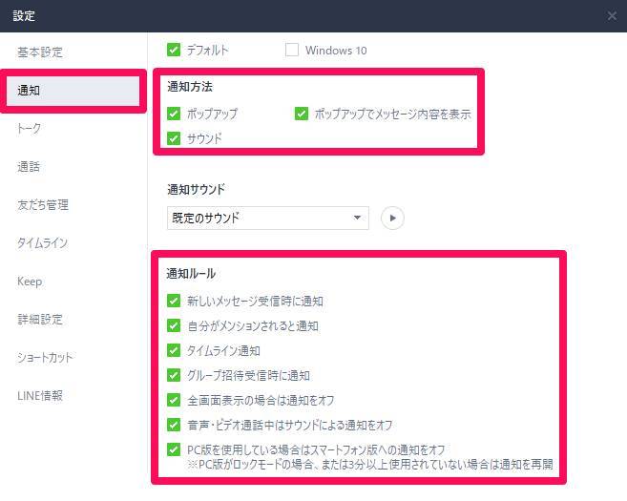This screenshot has width=627, height=501.
Task: Toggle 音声・ビデオ通話中はサウンドによる通知をオフ checkbox
Action: pyautogui.click(x=174, y=425)
